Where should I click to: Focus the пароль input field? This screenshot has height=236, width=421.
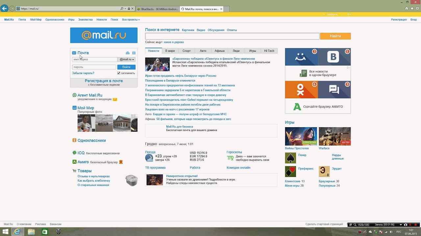pyautogui.click(x=94, y=67)
